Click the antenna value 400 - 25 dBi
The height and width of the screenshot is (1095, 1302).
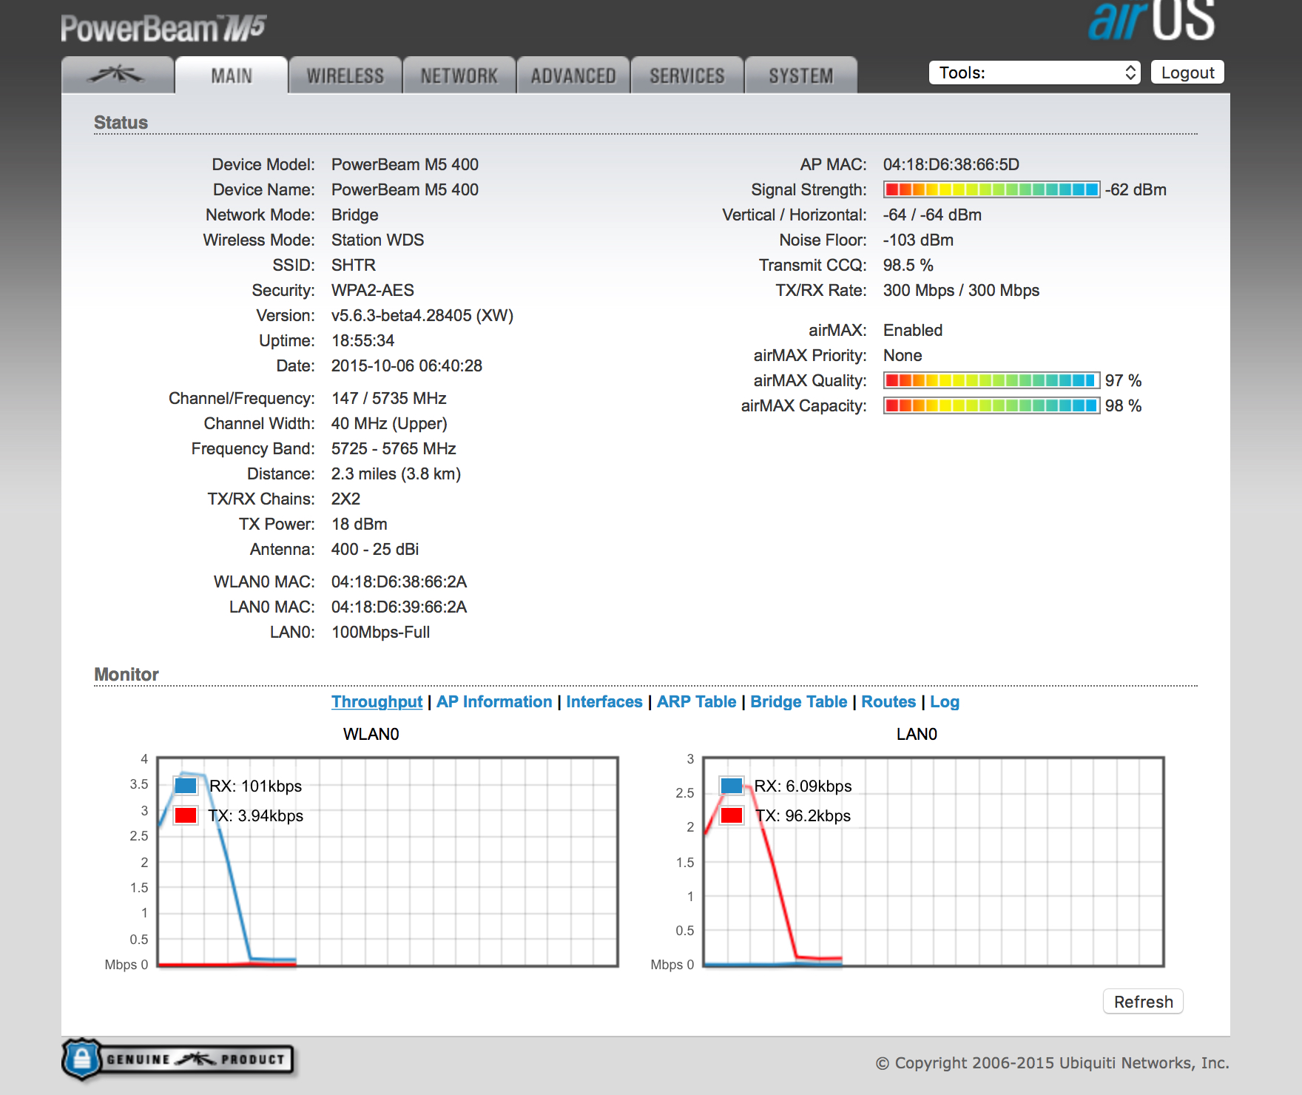tap(375, 549)
